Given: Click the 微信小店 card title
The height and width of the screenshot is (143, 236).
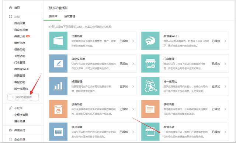Looking at the screenshot, I should (169, 127).
